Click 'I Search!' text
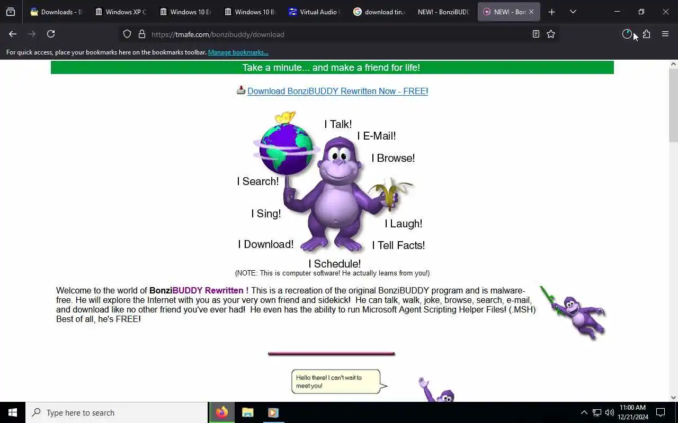Screen dimensions: 678x423 (x=258, y=181)
